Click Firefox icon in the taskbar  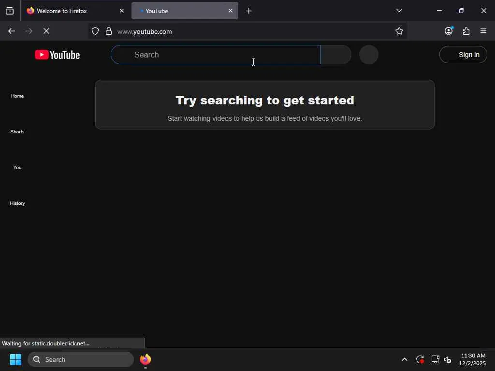pos(146,359)
